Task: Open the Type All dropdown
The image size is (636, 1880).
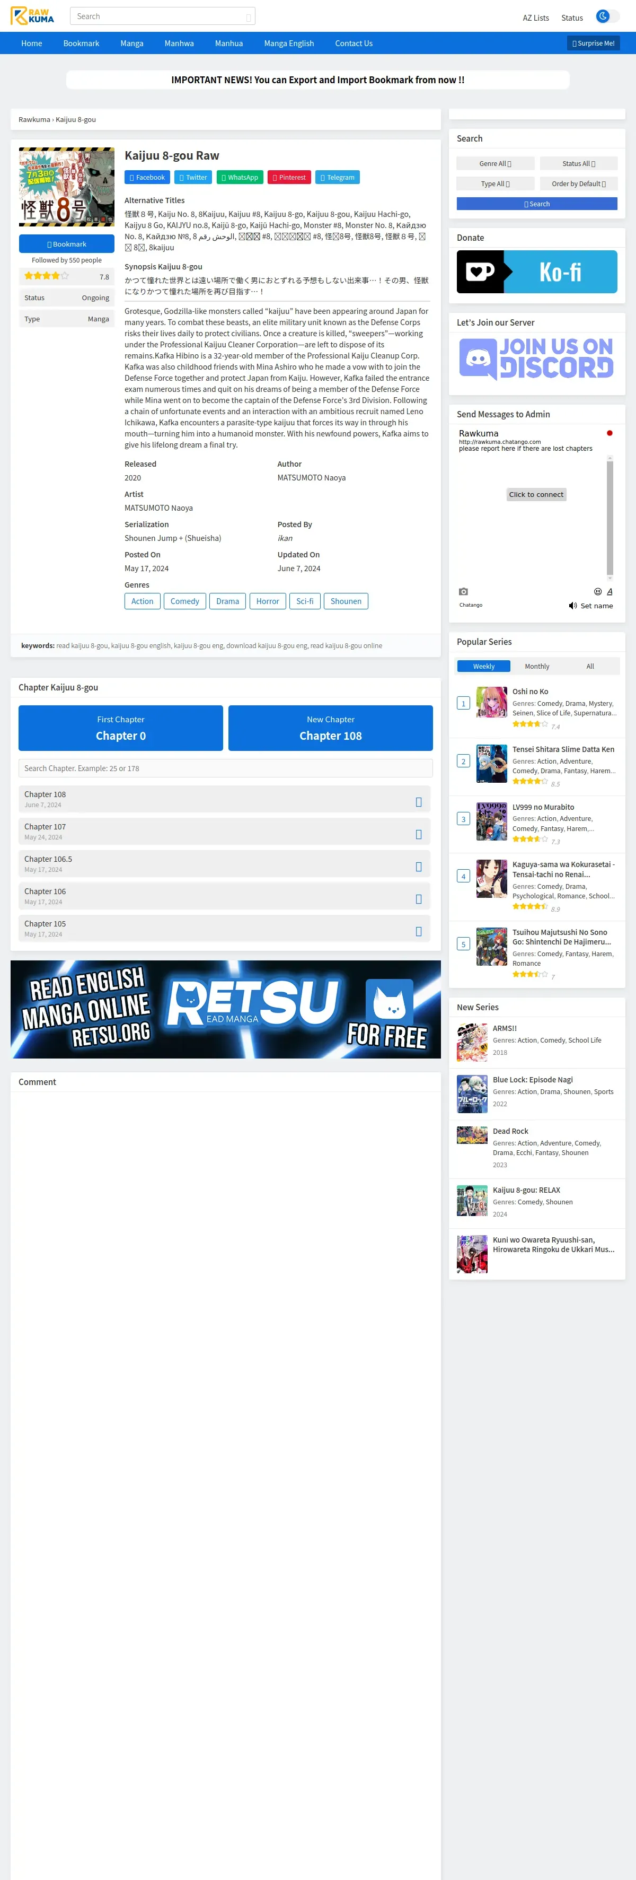Action: 495,184
